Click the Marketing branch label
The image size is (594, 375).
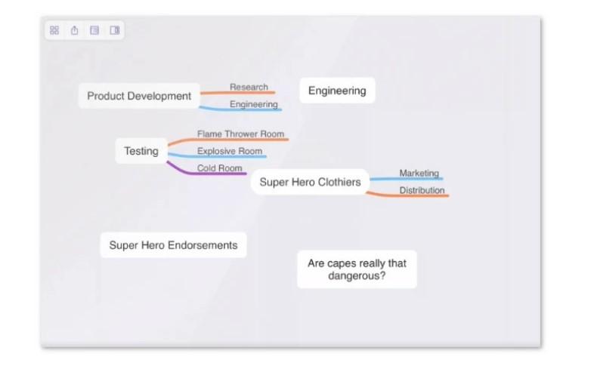coord(419,174)
